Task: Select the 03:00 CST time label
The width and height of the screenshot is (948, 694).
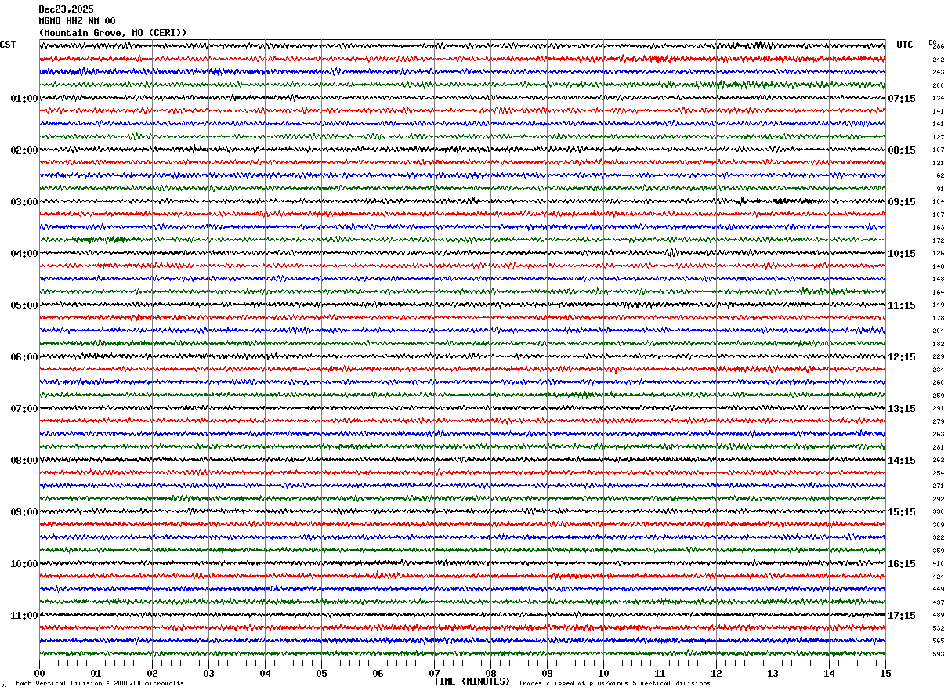Action: (24, 202)
